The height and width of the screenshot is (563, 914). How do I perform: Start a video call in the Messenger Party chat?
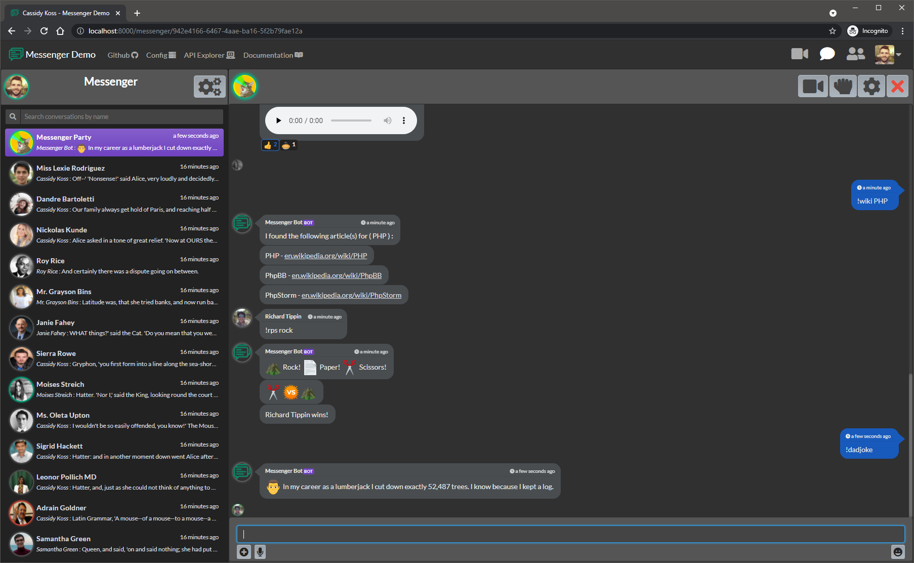(x=813, y=86)
